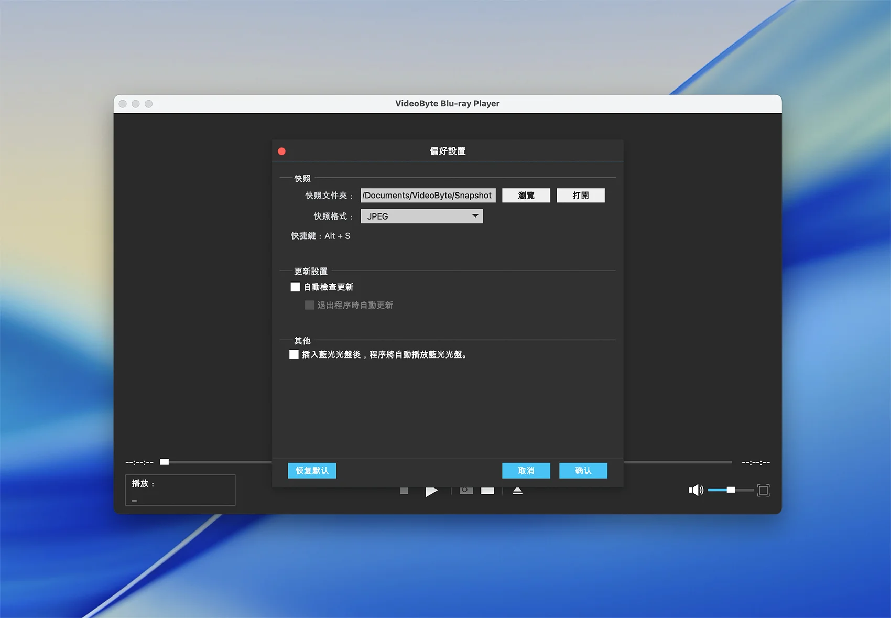Click the 快照文件夾 path field
The width and height of the screenshot is (891, 618).
[x=428, y=196]
